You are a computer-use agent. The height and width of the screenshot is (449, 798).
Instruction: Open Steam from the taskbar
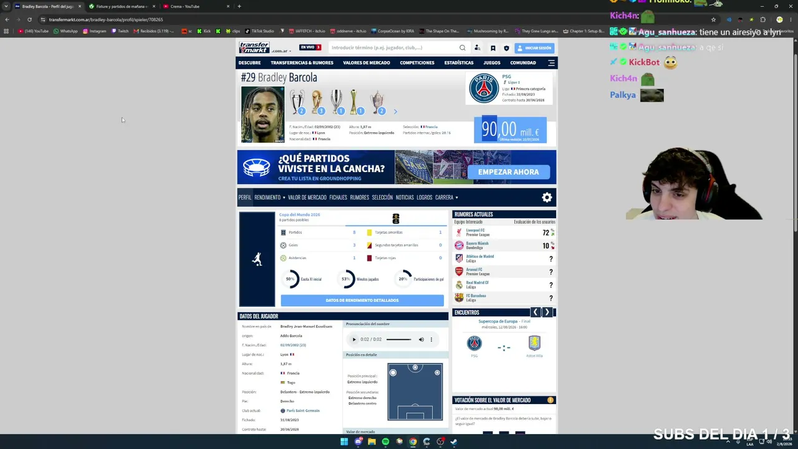click(x=454, y=442)
